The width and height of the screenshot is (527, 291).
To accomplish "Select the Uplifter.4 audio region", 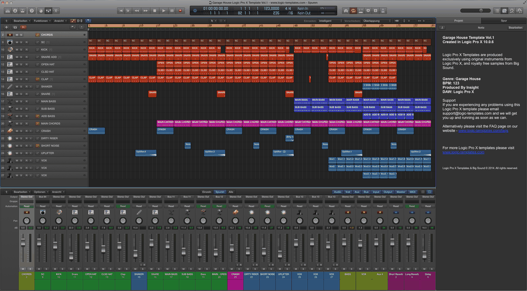I will coord(146,153).
